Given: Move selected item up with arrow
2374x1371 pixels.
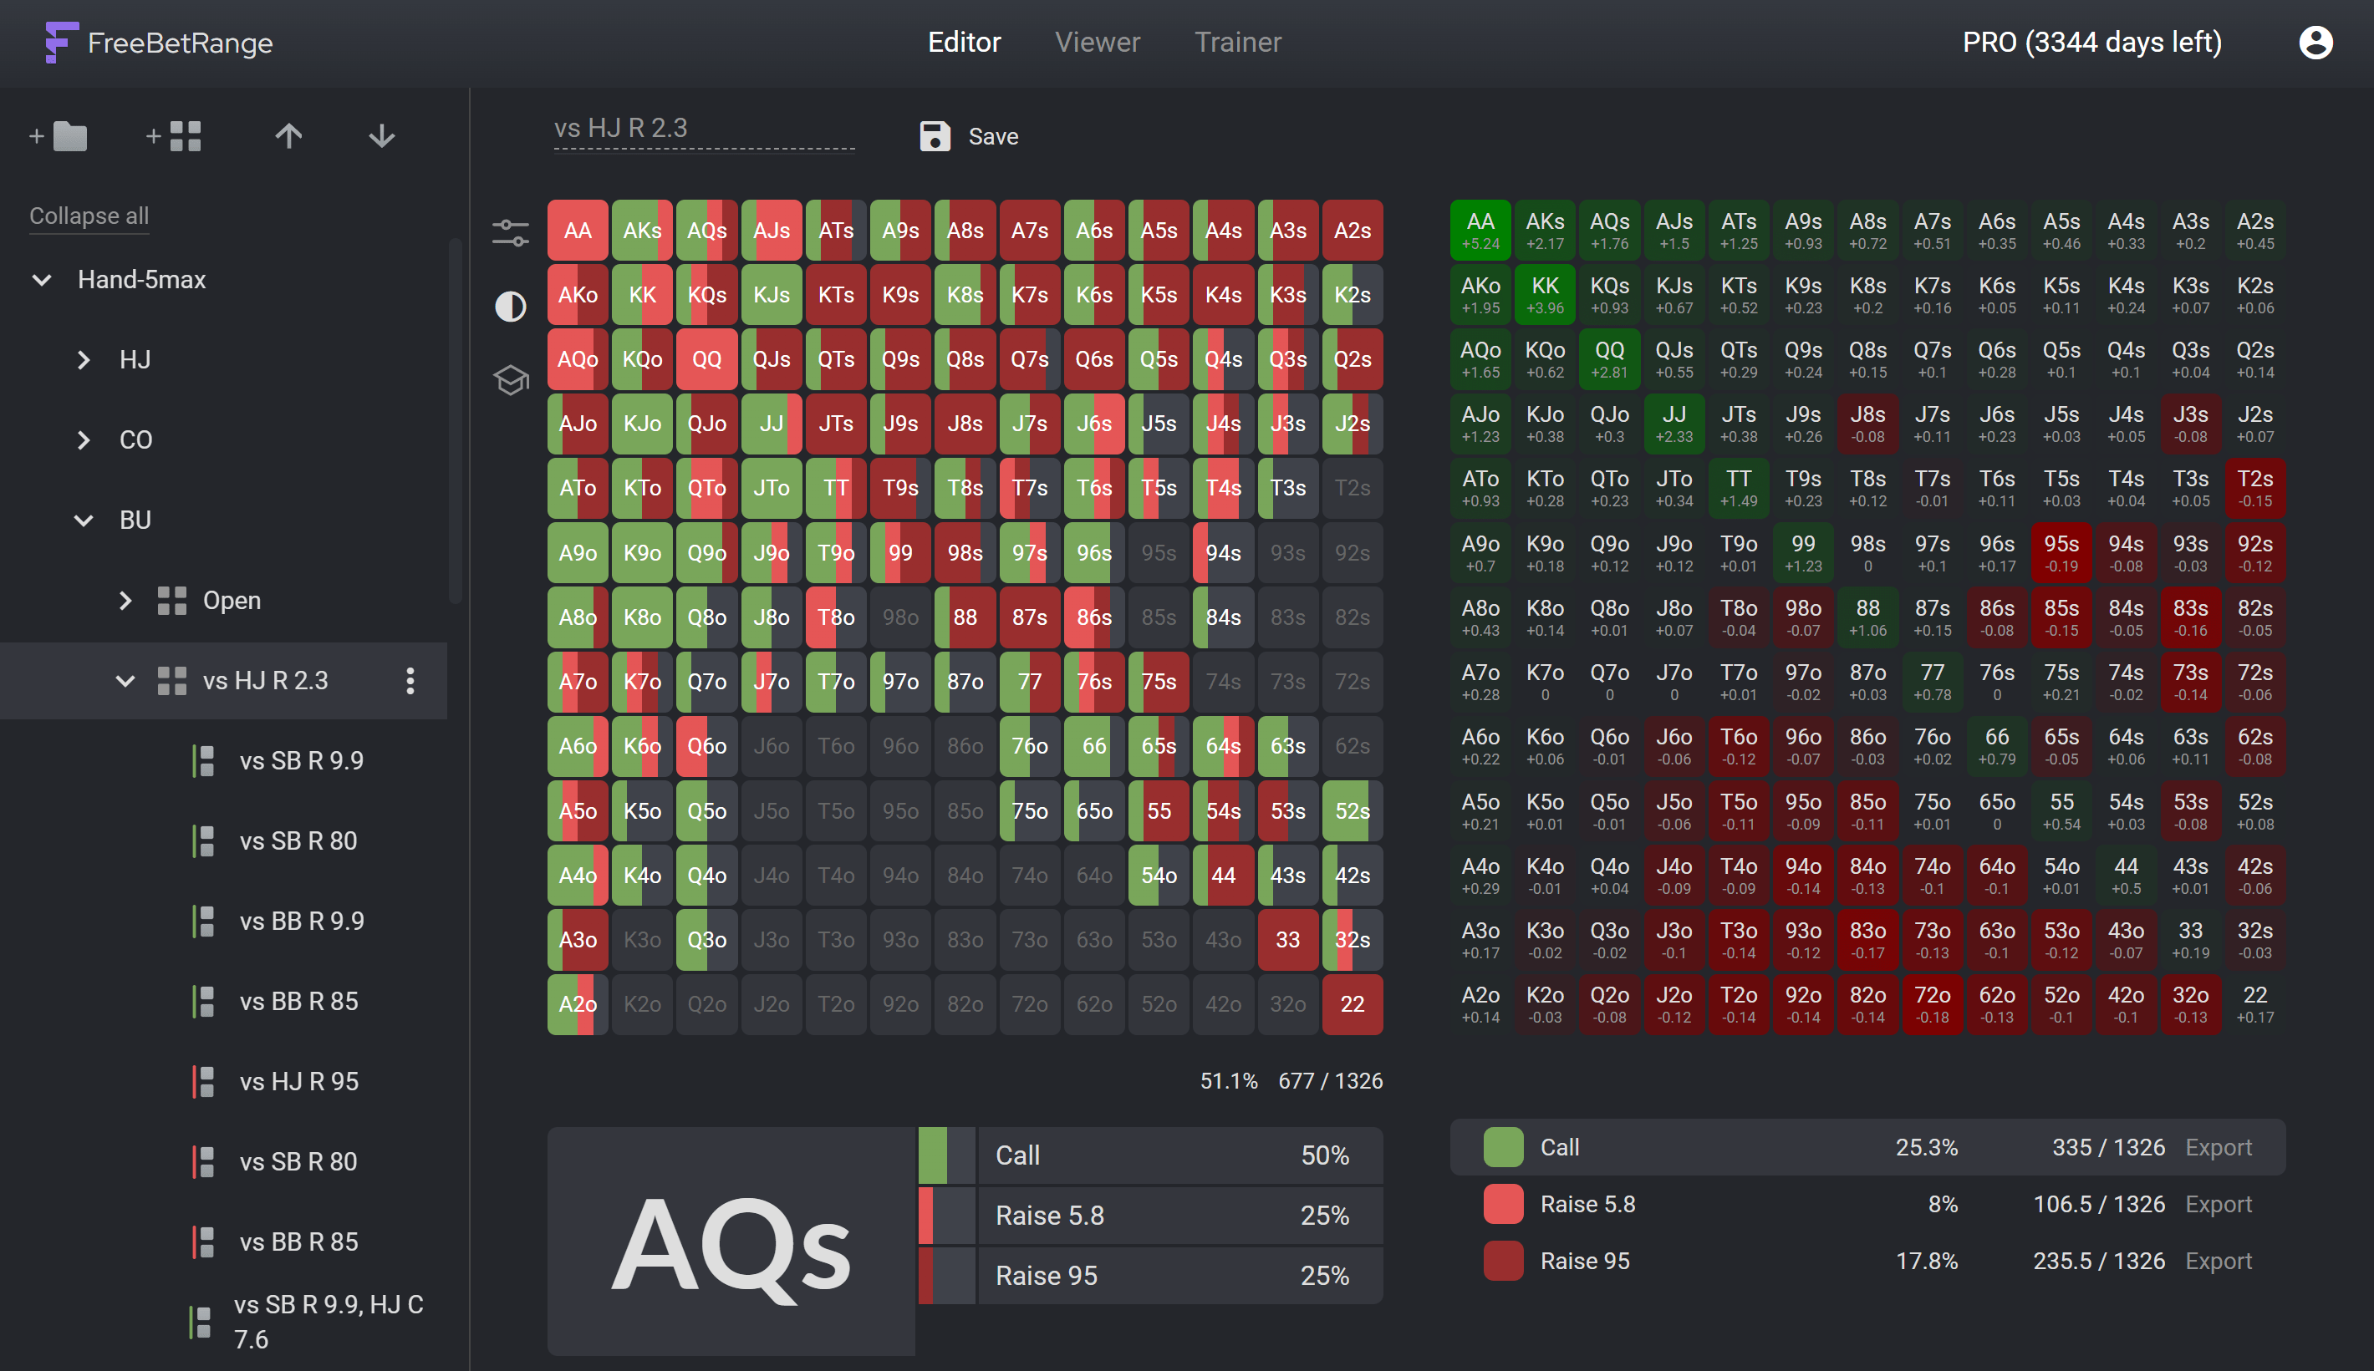Looking at the screenshot, I should point(289,136).
